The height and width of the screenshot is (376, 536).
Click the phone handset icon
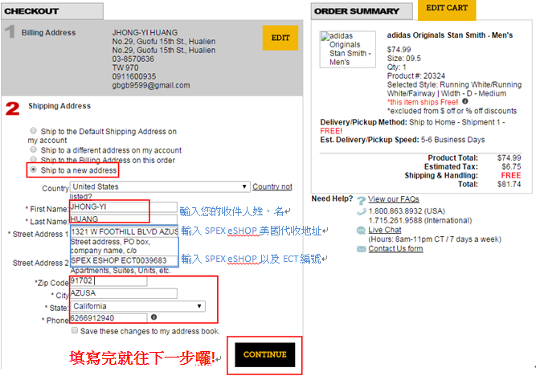coord(362,212)
